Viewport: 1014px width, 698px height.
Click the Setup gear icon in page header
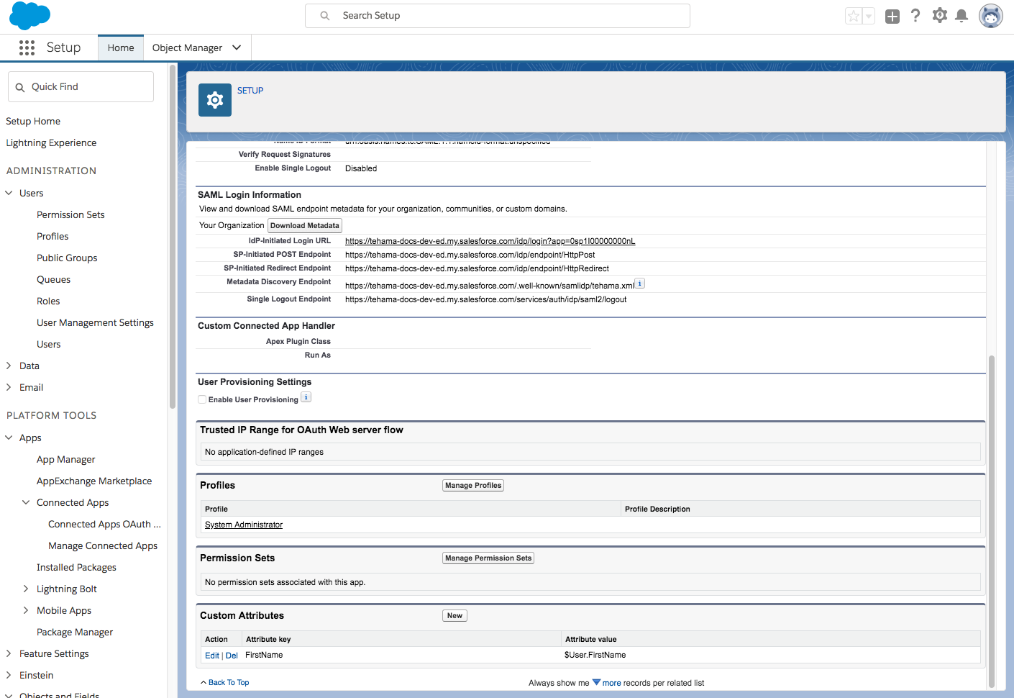click(215, 100)
